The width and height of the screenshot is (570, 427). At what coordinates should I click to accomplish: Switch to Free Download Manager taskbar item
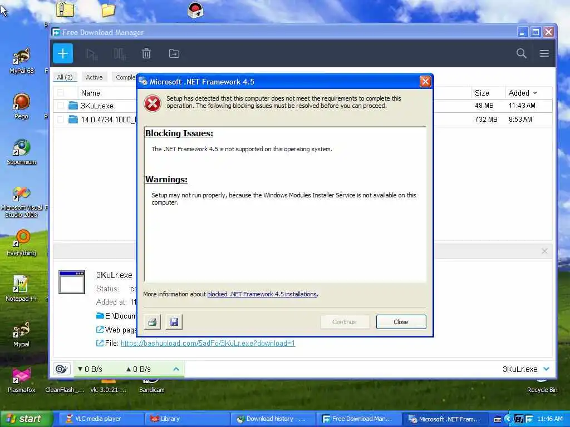[x=358, y=419]
